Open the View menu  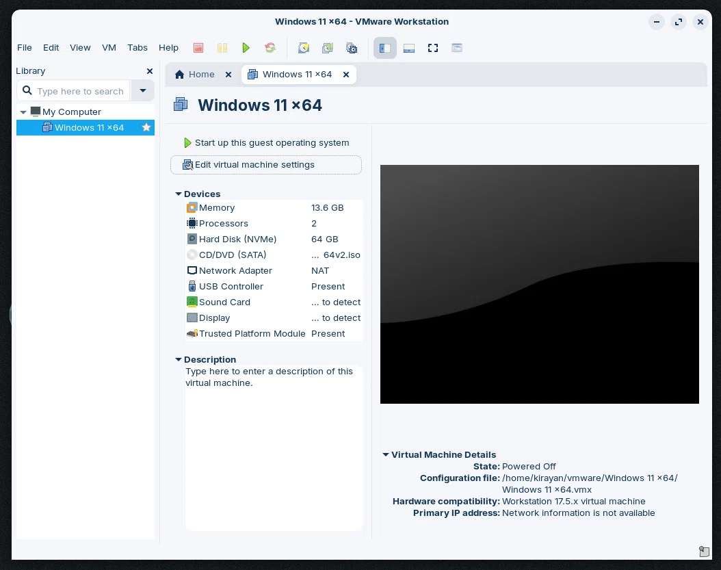tap(80, 48)
